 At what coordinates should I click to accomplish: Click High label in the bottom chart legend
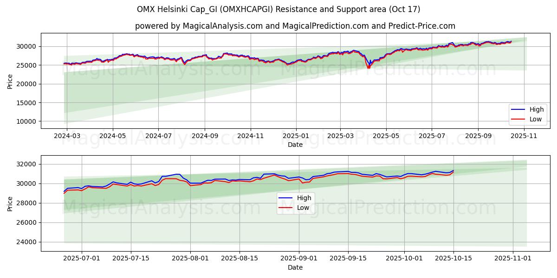304,198
